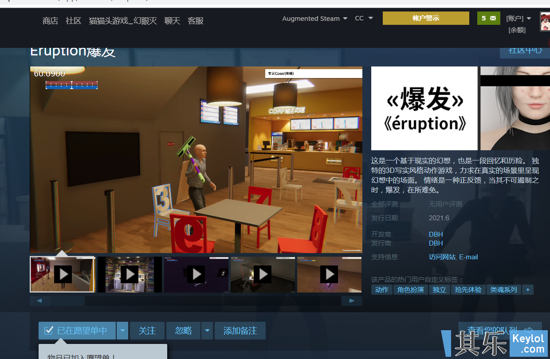Open the dropdown arrow next to 忽略
550x359 pixels.
click(x=207, y=330)
